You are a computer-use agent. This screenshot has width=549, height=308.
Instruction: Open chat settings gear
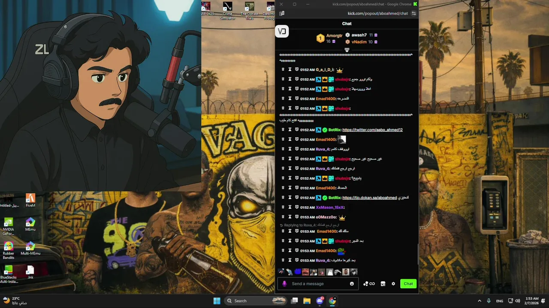[393, 284]
